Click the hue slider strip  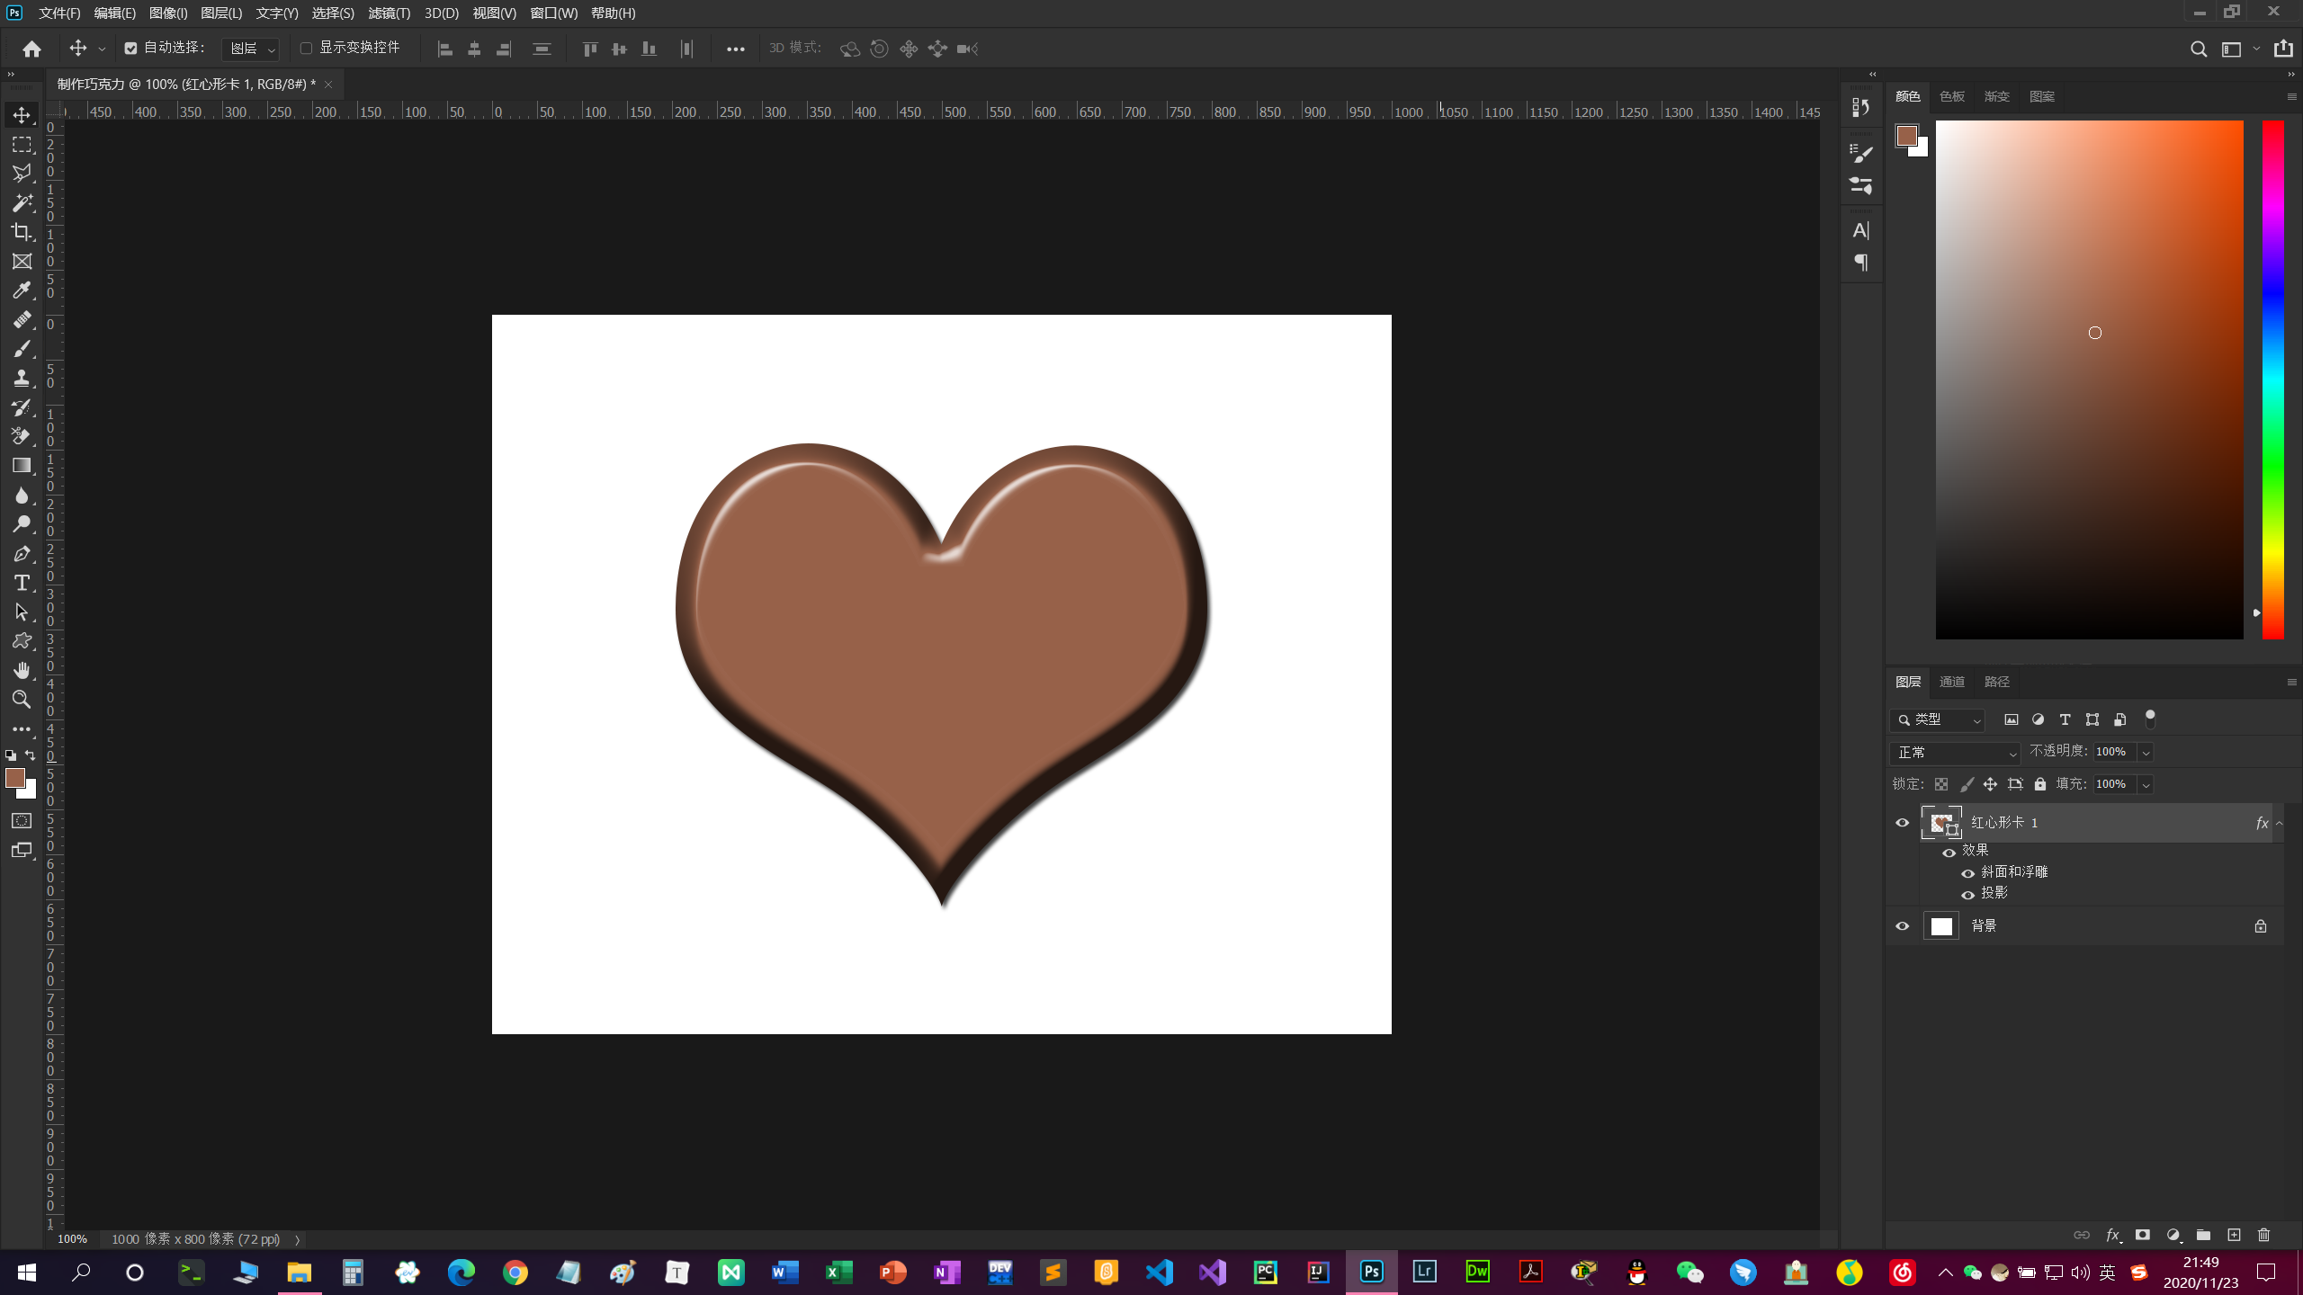click(x=2273, y=380)
